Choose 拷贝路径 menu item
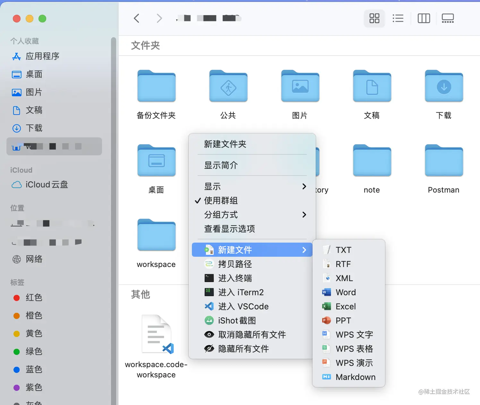 pos(252,264)
